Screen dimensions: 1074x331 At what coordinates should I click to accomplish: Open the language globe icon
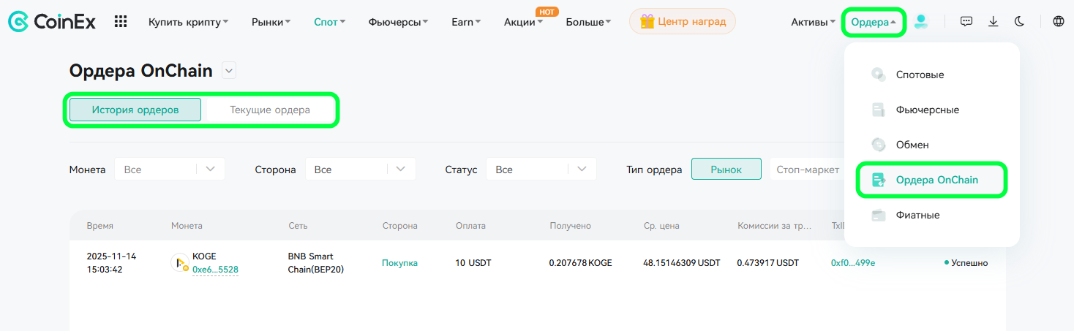[x=1059, y=22]
